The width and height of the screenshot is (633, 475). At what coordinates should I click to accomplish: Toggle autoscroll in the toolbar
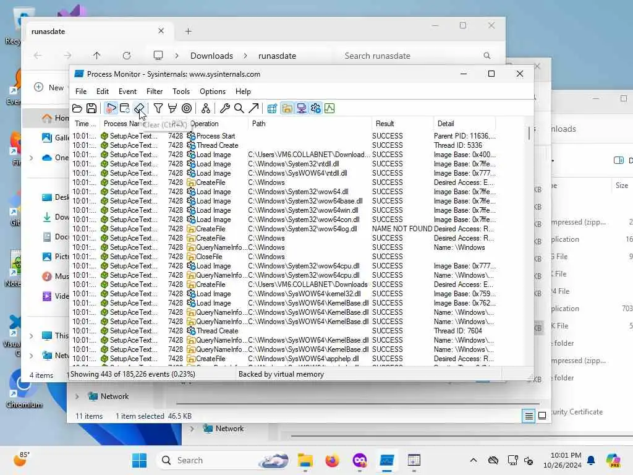pyautogui.click(x=125, y=108)
